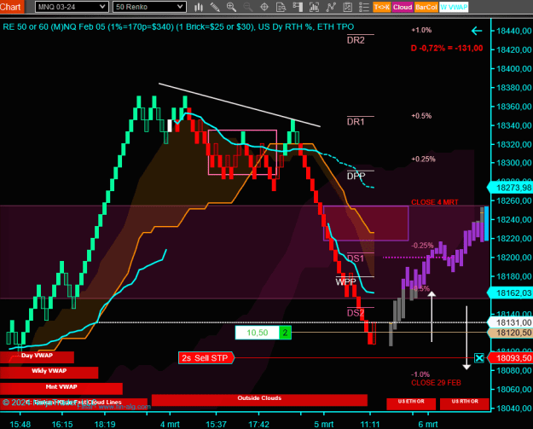The height and width of the screenshot is (429, 533).
Task: Click the WPP pivot label
Action: (x=345, y=281)
